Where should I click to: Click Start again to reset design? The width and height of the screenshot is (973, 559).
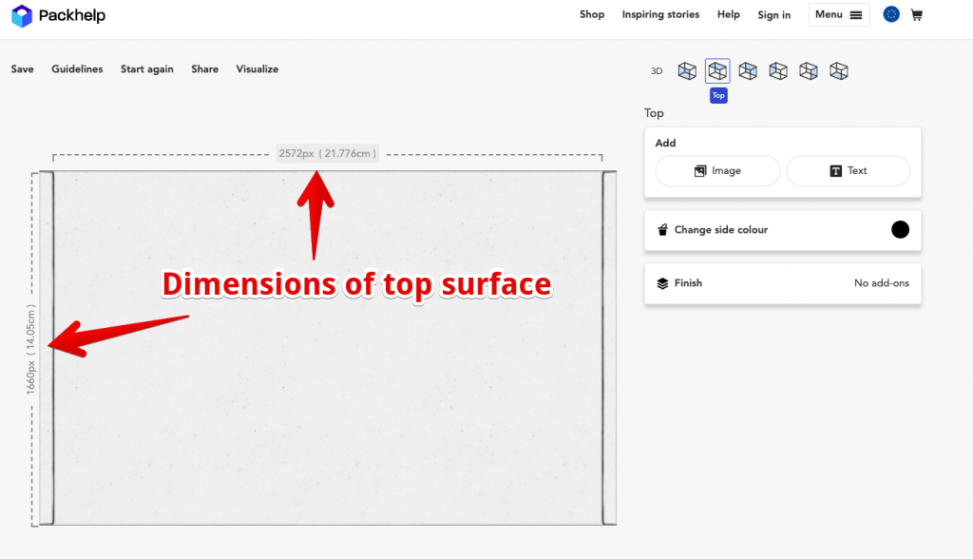[146, 69]
